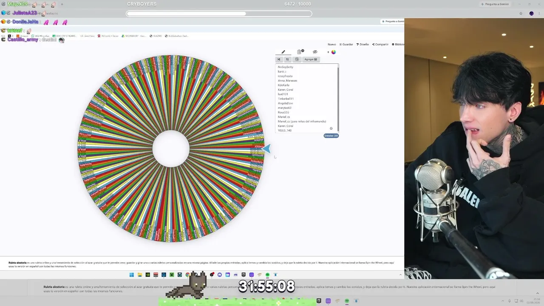Click Guardar to save the wheel
Image resolution: width=544 pixels, height=306 pixels.
click(346, 44)
